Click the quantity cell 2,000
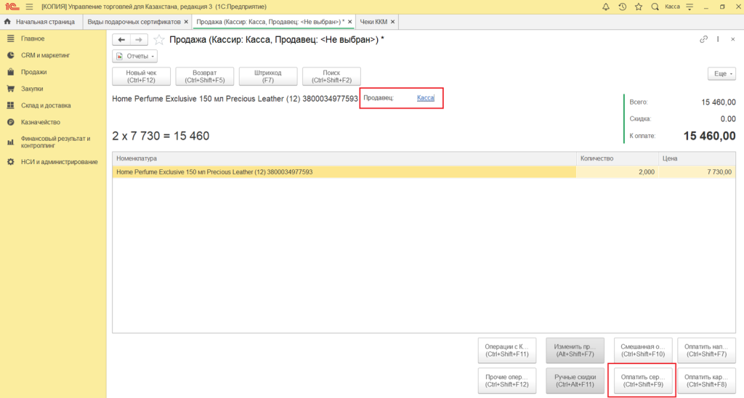 pyautogui.click(x=618, y=171)
